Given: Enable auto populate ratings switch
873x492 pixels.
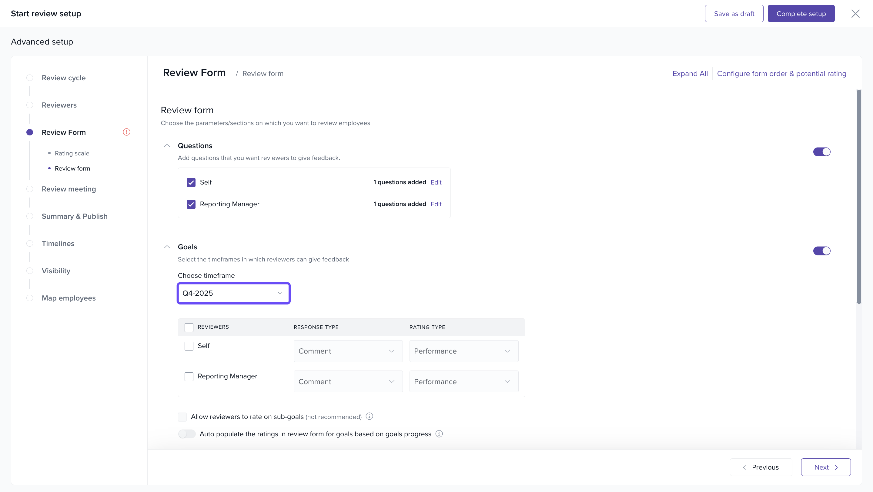Looking at the screenshot, I should 187,434.
